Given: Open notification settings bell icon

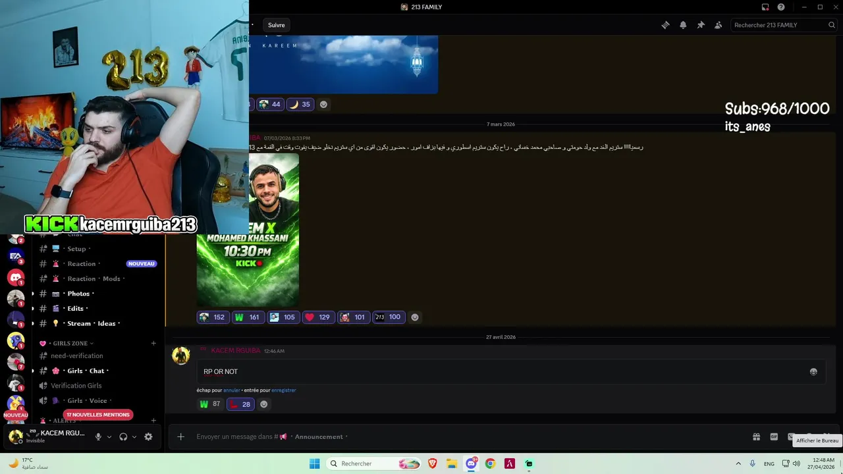Looking at the screenshot, I should click(x=683, y=25).
